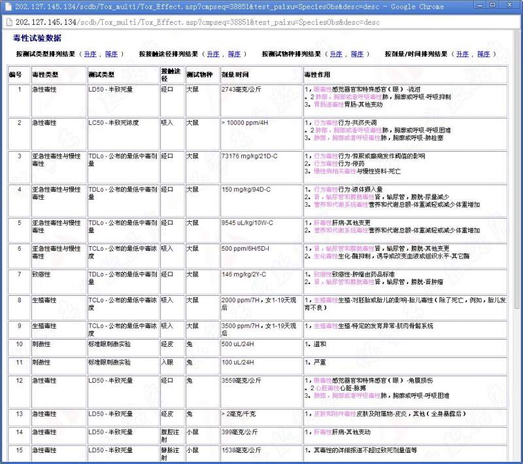523x464 pixels.
Task: Click LC50 - 半致死浓度 in row 2
Action: pyautogui.click(x=113, y=123)
